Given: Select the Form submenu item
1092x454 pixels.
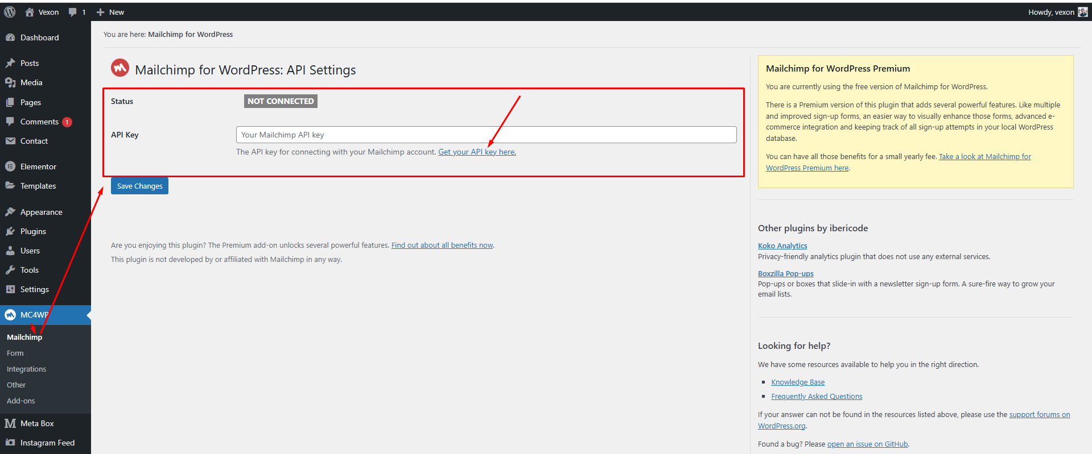Looking at the screenshot, I should (15, 353).
